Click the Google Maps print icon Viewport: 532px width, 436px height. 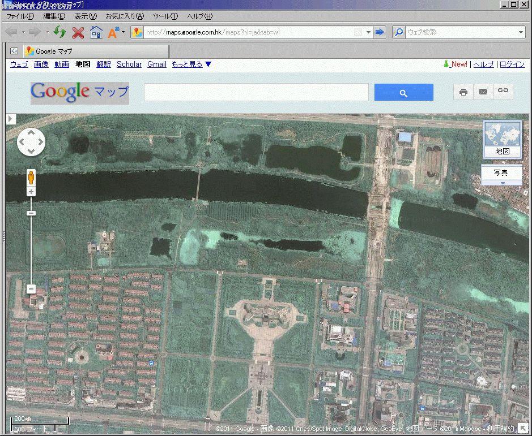pos(463,92)
